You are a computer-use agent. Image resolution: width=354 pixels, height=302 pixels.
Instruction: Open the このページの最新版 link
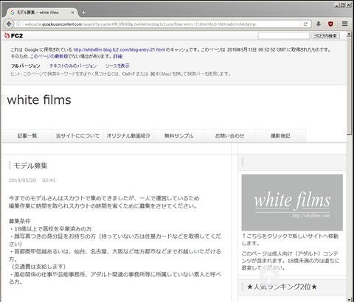(49, 56)
